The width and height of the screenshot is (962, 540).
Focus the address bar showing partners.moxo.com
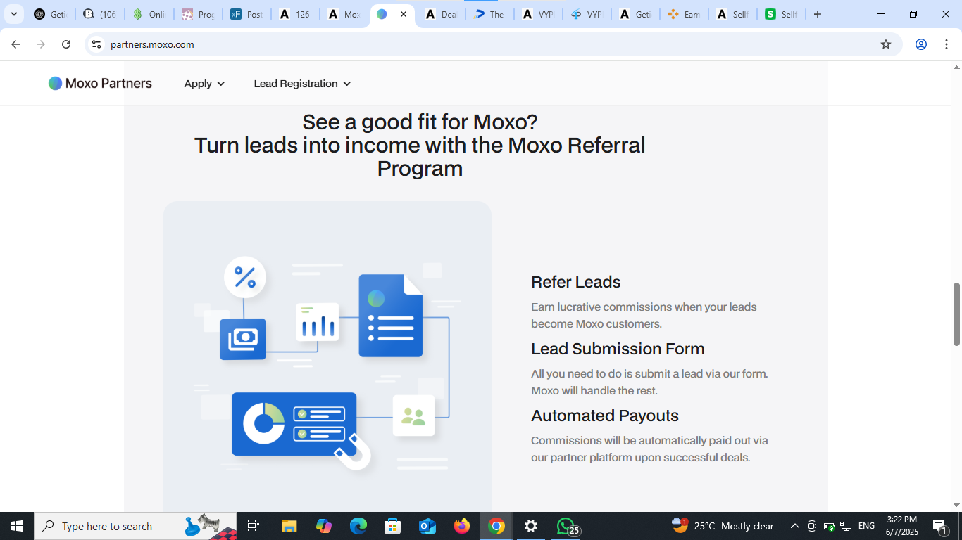[x=493, y=44]
